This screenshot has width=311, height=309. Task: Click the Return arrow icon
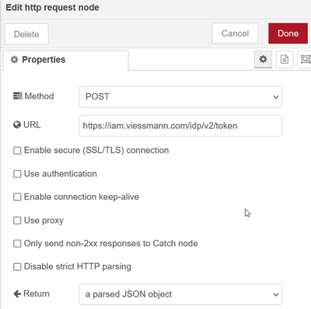[x=17, y=293]
